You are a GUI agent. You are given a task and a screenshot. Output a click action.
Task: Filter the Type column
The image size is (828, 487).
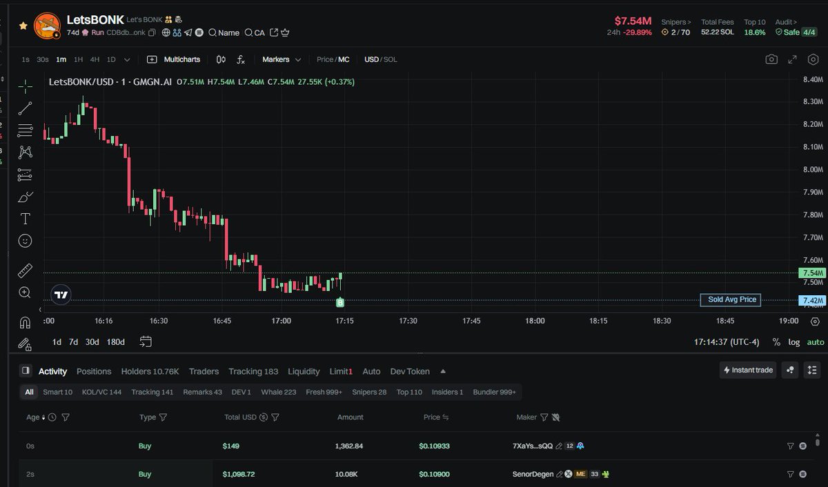pos(163,417)
